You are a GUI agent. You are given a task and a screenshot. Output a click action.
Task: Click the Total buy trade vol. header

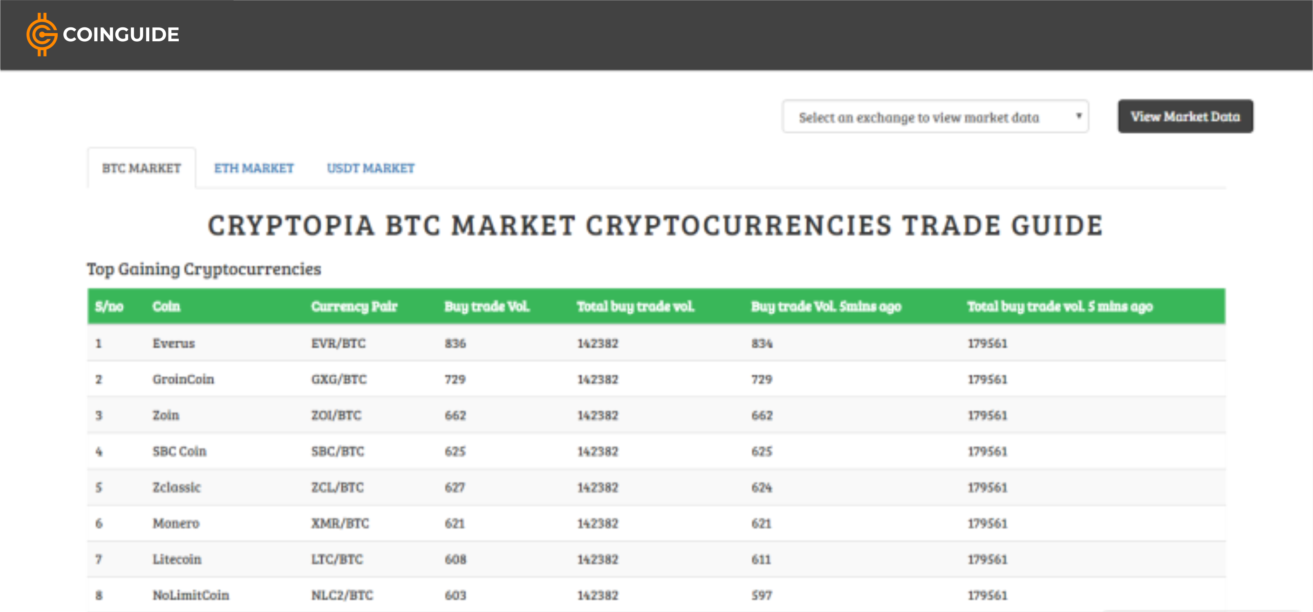tap(635, 306)
